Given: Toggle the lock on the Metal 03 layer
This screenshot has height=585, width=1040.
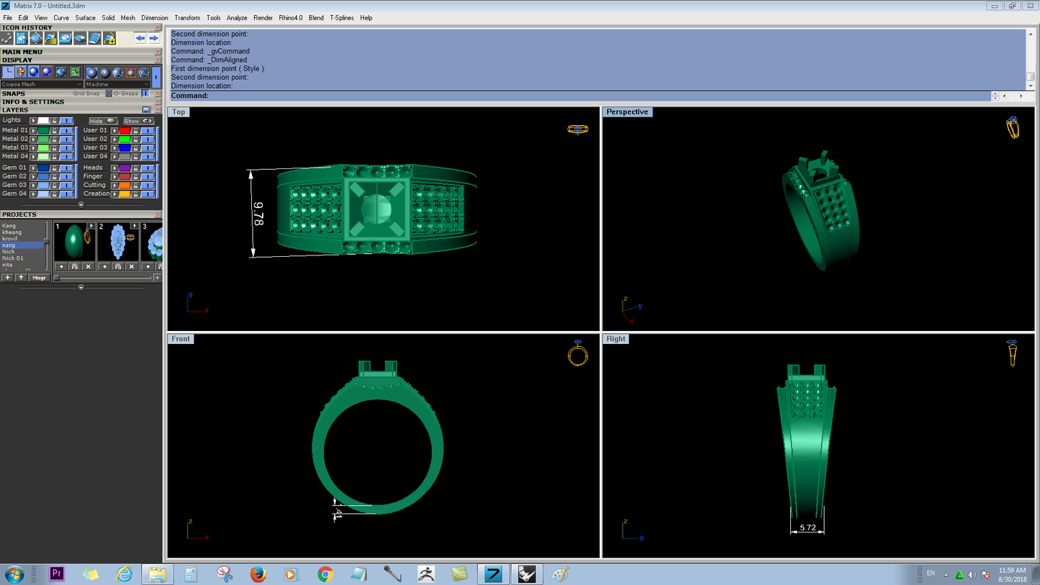Looking at the screenshot, I should coord(54,148).
